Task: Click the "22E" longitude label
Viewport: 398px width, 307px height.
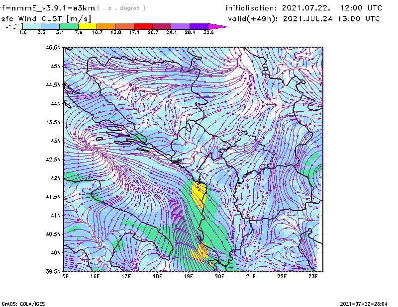Action: [x=282, y=276]
